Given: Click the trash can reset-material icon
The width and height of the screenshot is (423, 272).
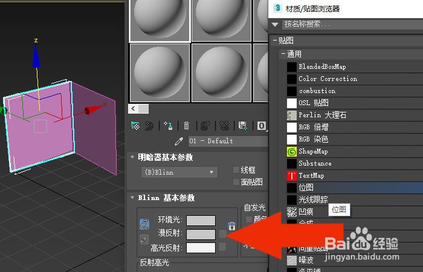Looking at the screenshot, I should tap(186, 126).
